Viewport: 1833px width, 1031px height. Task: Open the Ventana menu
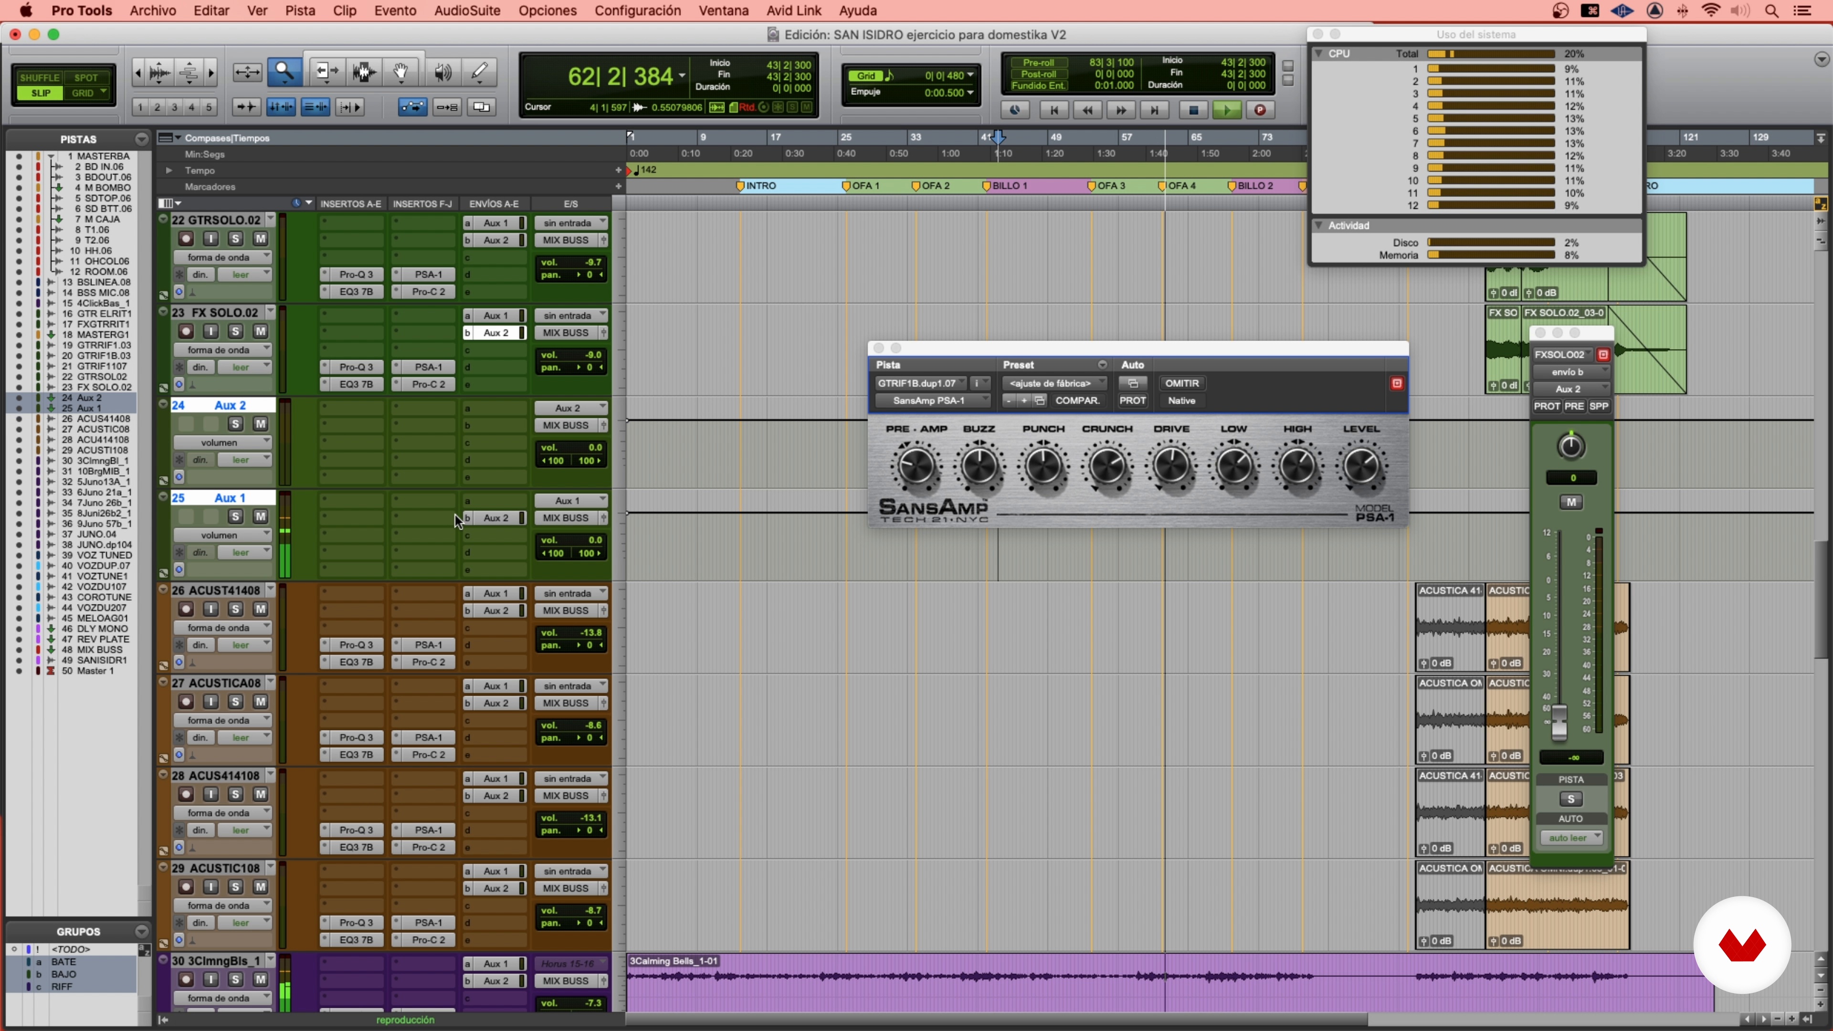click(723, 11)
